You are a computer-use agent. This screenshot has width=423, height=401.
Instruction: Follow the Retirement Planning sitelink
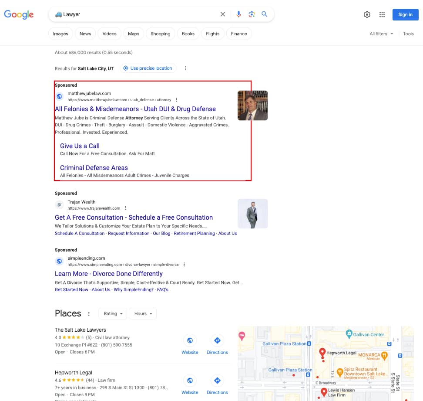(x=194, y=234)
